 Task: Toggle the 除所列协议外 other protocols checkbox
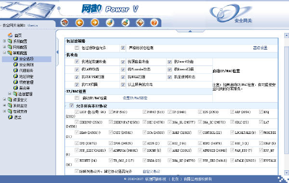[x=77, y=171]
